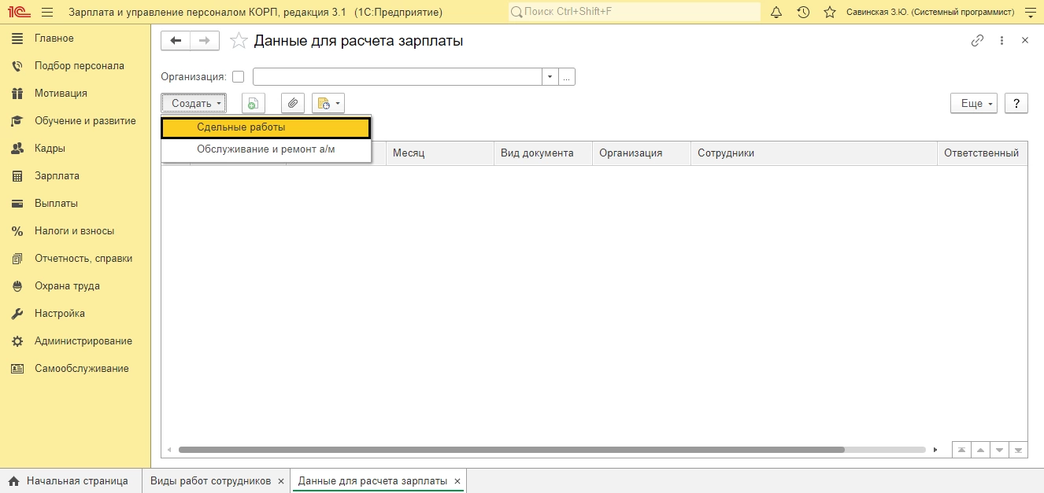Open the Еще dropdown menu
Image resolution: width=1044 pixels, height=493 pixels.
[x=974, y=103]
